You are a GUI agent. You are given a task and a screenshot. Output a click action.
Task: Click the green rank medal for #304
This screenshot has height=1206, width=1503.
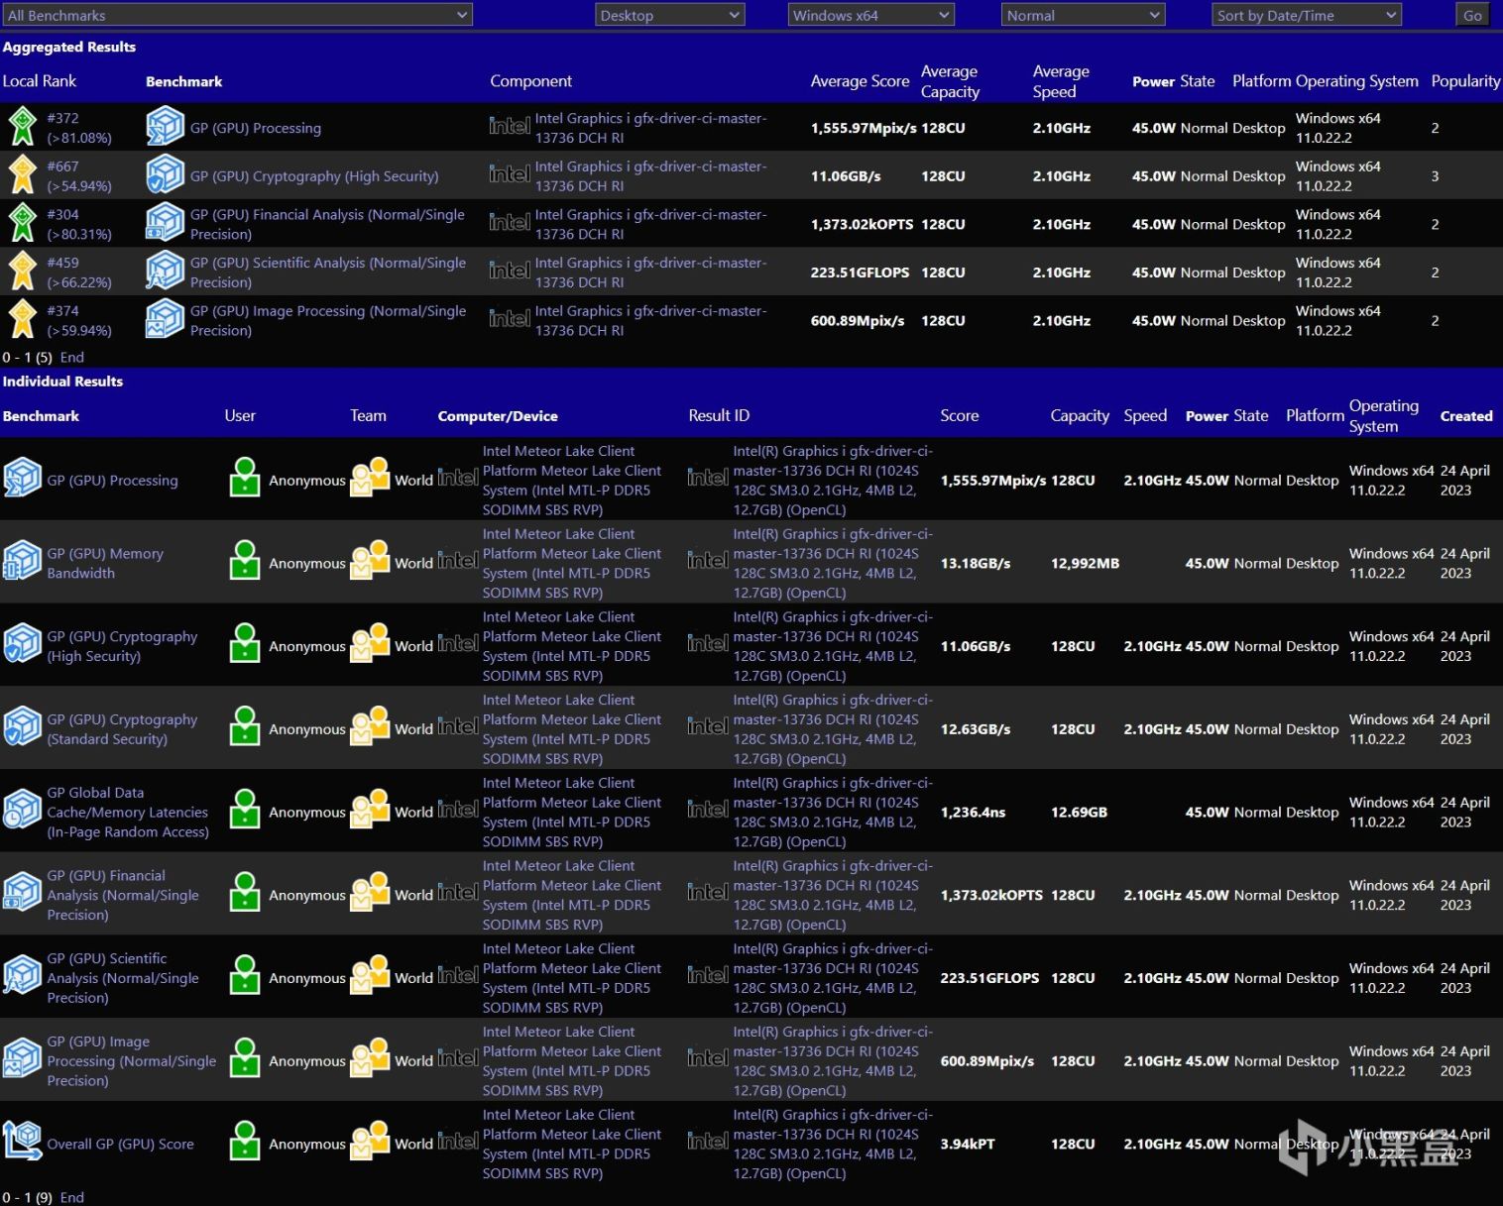[x=22, y=224]
